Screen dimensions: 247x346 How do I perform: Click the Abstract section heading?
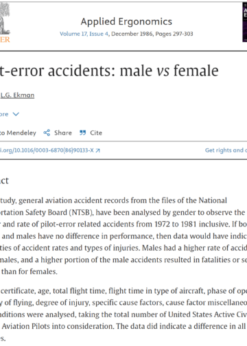(x=4, y=181)
